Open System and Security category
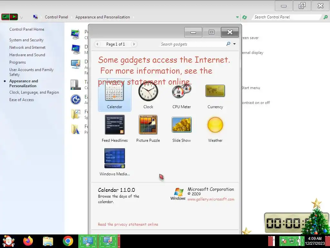This screenshot has width=330, height=248. (x=26, y=40)
